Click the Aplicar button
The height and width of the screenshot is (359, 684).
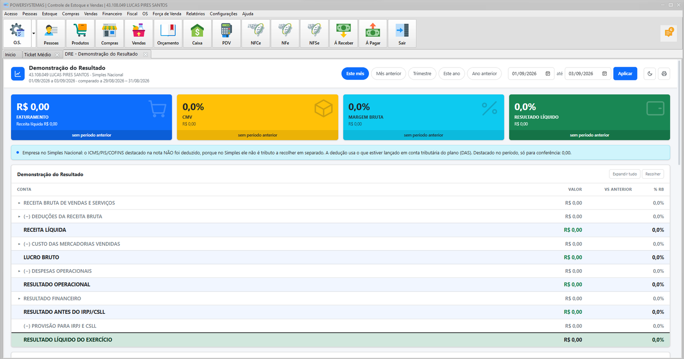click(625, 74)
